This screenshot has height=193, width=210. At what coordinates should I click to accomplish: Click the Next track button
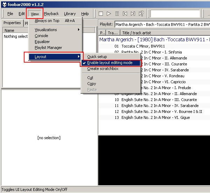(x=133, y=14)
